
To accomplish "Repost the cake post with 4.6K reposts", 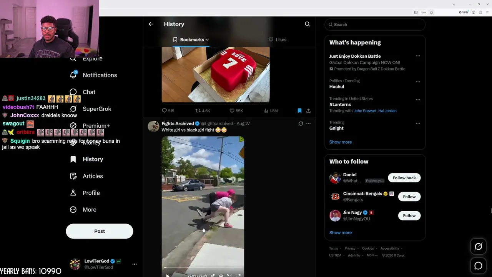I will 203,111.
